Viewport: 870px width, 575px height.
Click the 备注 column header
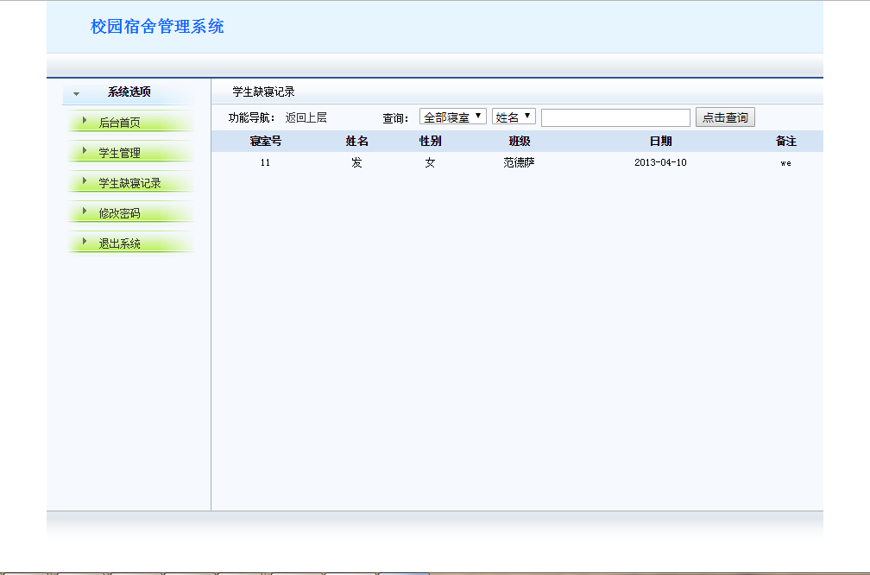pyautogui.click(x=785, y=141)
